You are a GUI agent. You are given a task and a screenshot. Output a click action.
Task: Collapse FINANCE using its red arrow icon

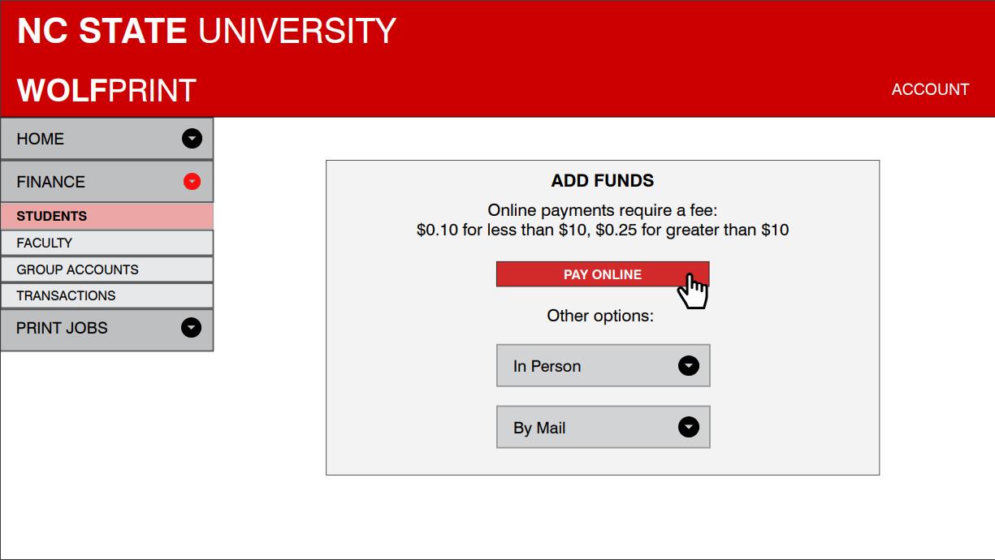tap(192, 181)
